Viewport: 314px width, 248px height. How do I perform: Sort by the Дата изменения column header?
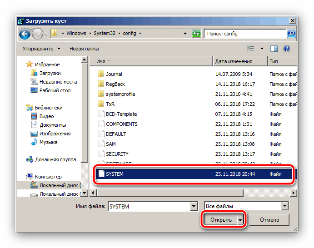click(240, 61)
